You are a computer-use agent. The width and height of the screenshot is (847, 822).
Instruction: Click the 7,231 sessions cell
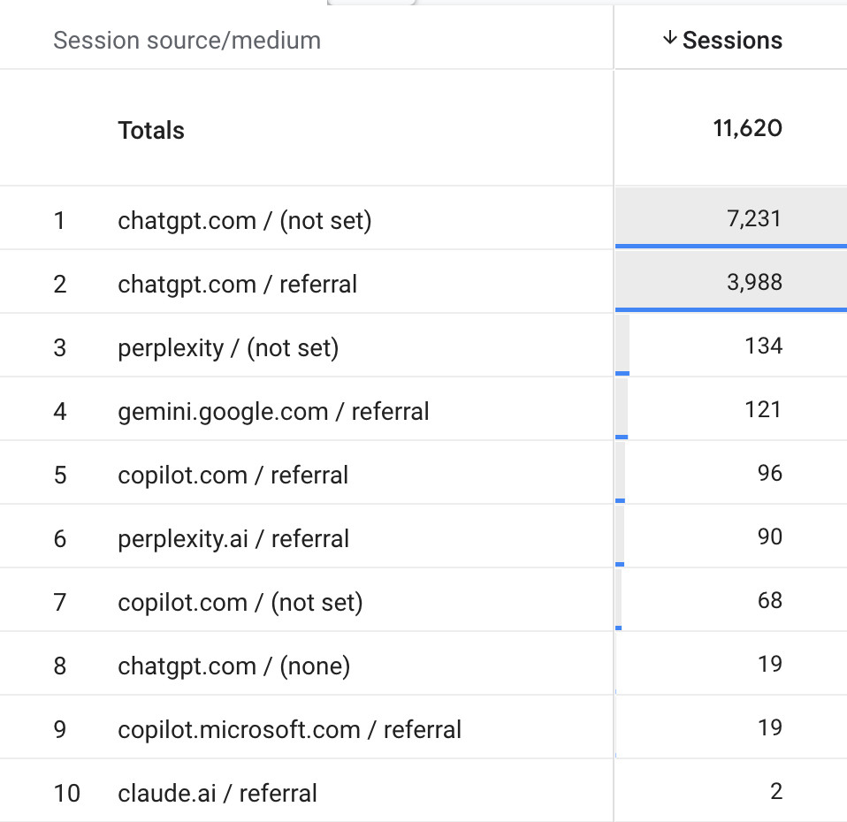pos(754,218)
